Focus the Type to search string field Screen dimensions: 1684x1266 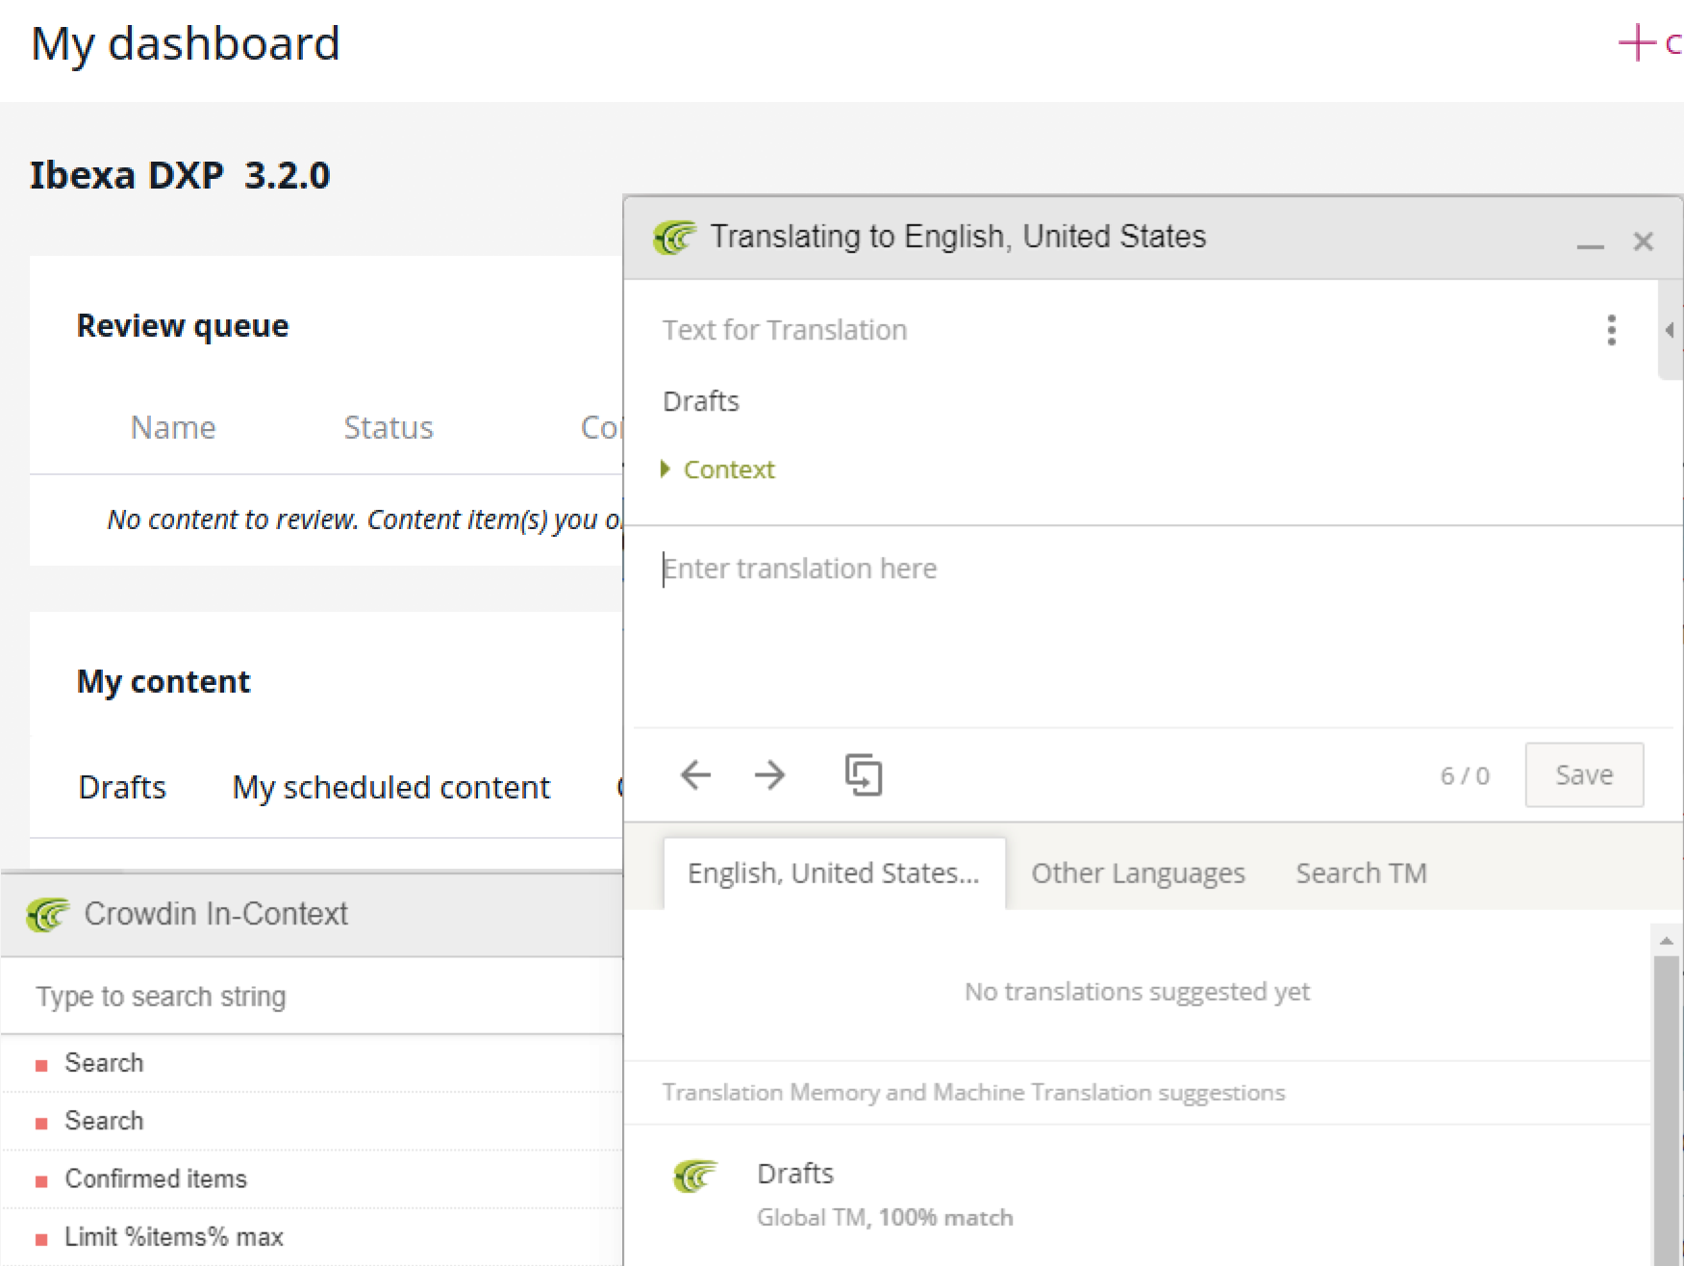pos(313,996)
